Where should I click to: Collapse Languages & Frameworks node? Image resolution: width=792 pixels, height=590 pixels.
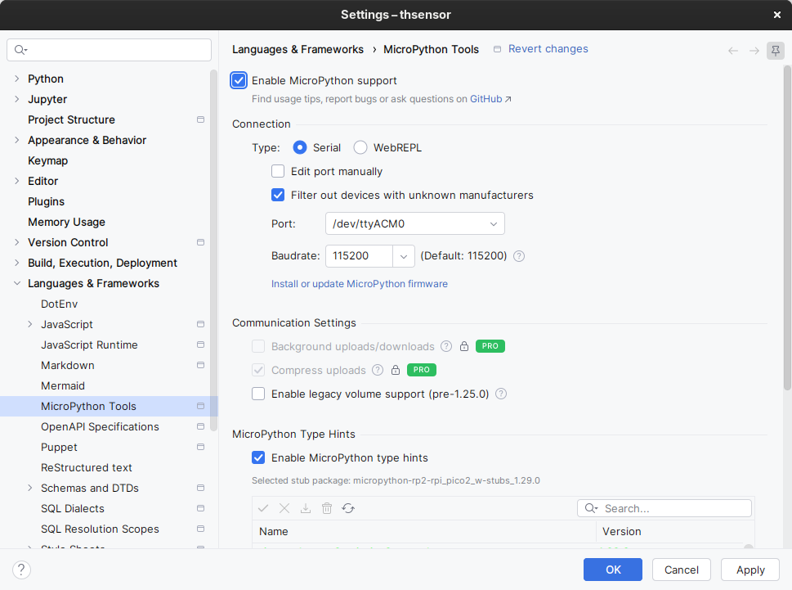(16, 284)
